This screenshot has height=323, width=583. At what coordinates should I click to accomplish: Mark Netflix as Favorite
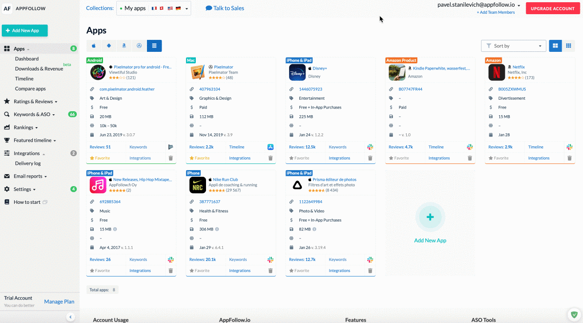point(499,158)
